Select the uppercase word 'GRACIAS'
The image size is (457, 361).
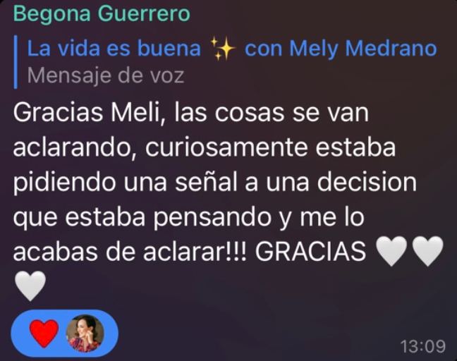(x=310, y=252)
